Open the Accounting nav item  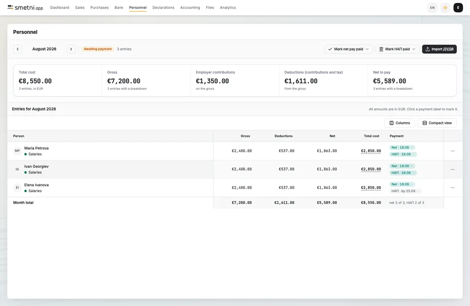[190, 7]
